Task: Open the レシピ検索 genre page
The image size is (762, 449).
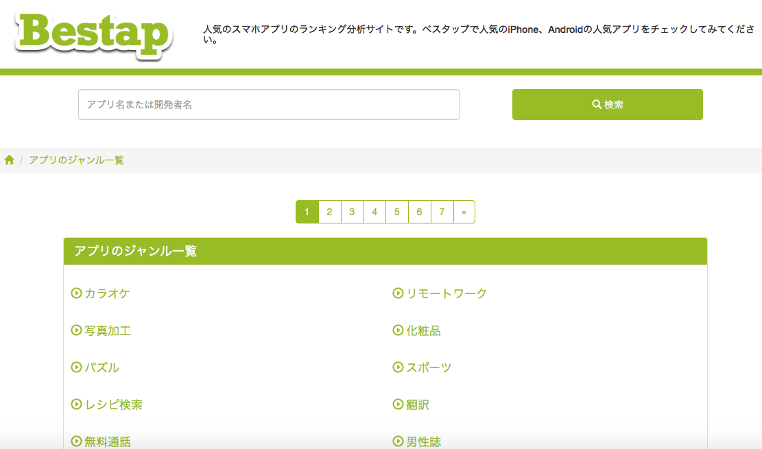Action: click(113, 404)
